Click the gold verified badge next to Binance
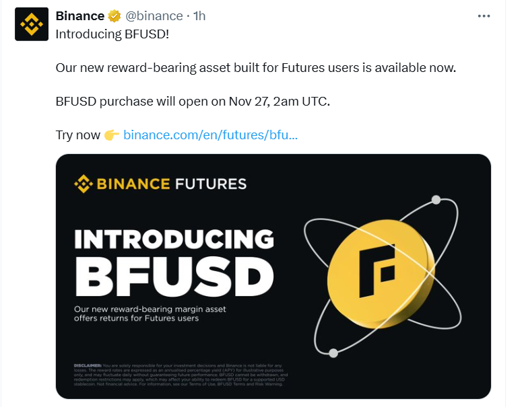This screenshot has height=407, width=526. tap(114, 15)
